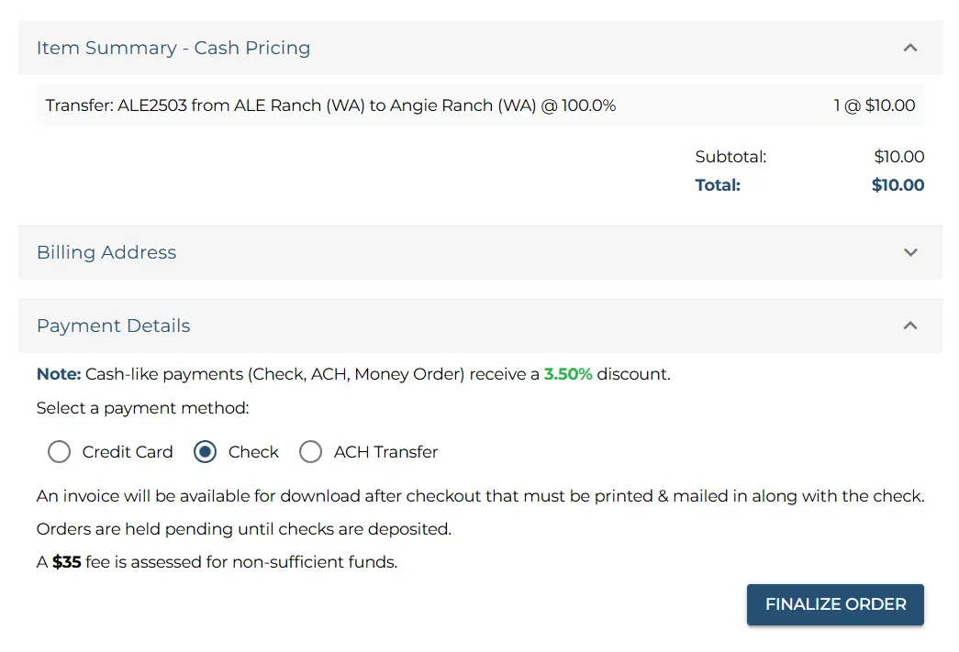The height and width of the screenshot is (652, 959).
Task: Select the Credit Card radio button
Action: (59, 452)
